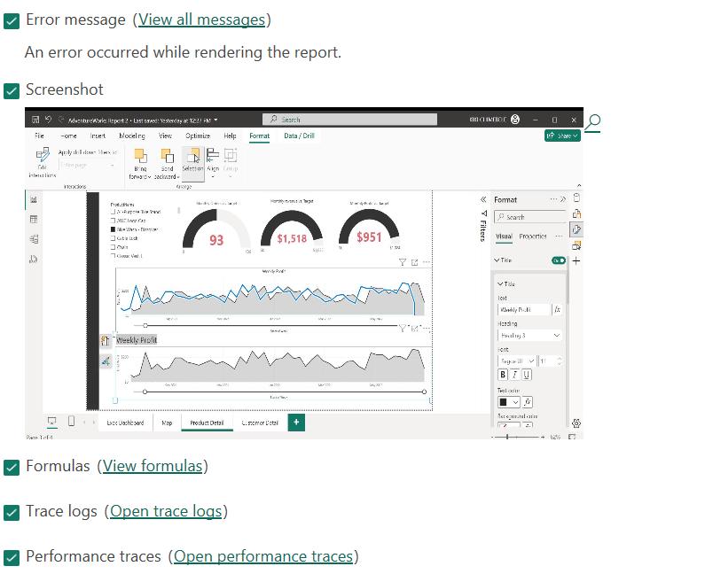The height and width of the screenshot is (574, 713).
Task: Uncheck the Performance traces checkbox
Action: 12,558
